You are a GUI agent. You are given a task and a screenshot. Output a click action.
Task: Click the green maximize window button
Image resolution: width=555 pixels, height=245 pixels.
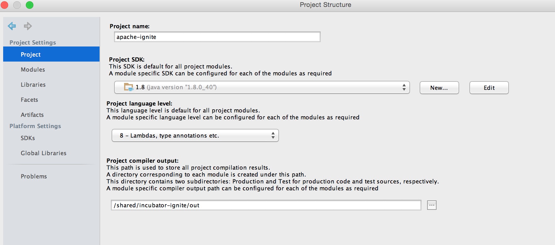[30, 5]
